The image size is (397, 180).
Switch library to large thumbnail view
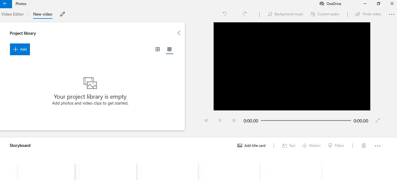158,49
